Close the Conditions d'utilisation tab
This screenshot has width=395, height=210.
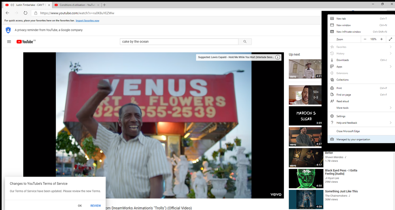point(98,5)
